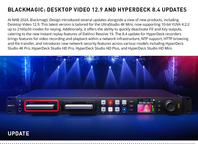
Task: Click the red-highlighted first media slot
Action: (x=41, y=106)
